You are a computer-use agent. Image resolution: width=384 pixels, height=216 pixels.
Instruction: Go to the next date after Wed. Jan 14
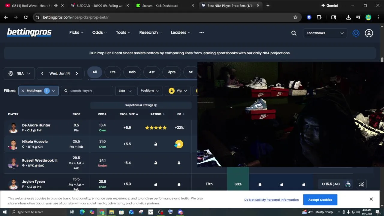tap(77, 73)
